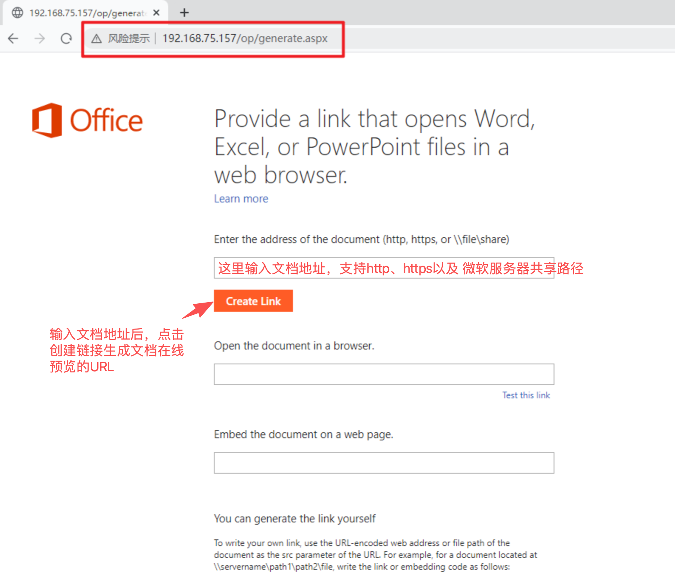The width and height of the screenshot is (675, 583).
Task: Open a new tab with the plus button
Action: 184,13
